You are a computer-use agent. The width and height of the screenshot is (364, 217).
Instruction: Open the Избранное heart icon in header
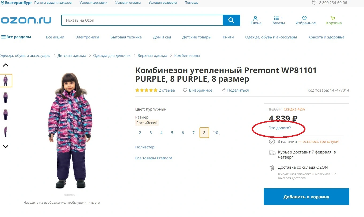click(x=304, y=18)
